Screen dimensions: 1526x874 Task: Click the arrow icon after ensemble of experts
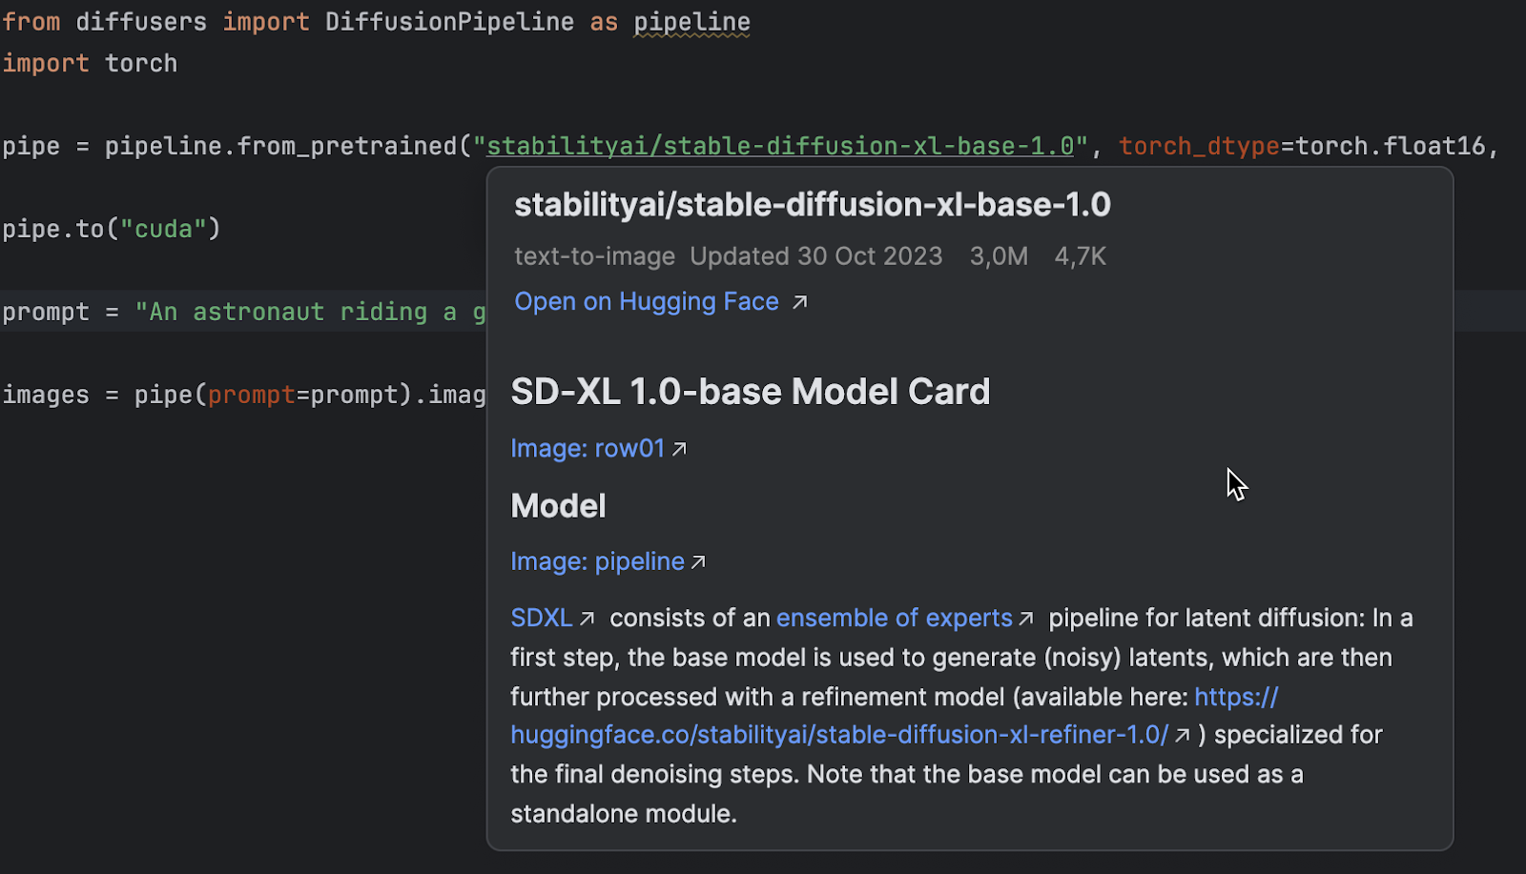pos(1026,619)
